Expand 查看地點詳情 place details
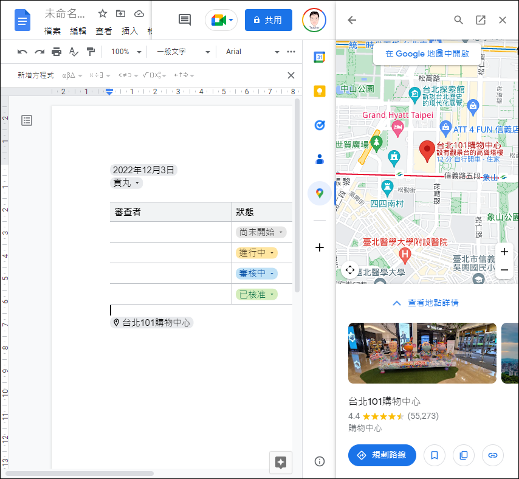 click(426, 303)
